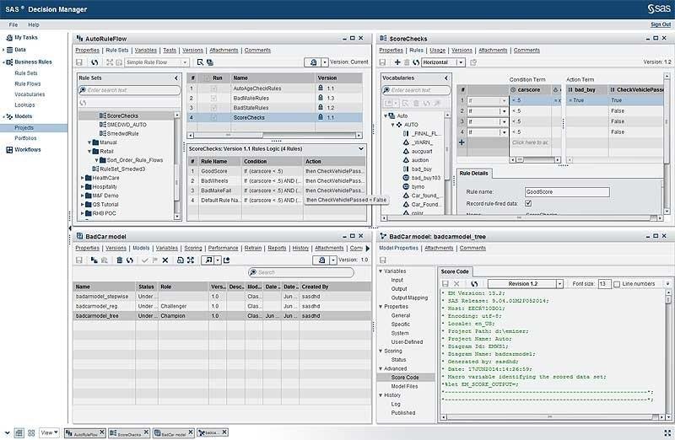
Task: Click the lock version button in BadCar model toolbar
Action: tap(321, 260)
